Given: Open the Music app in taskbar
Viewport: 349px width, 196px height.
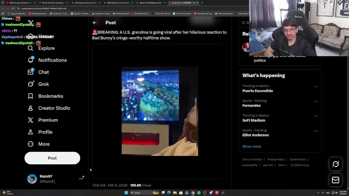Looking at the screenshot, I should 217,193.
